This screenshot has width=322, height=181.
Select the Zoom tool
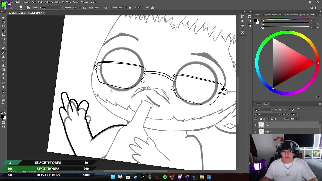click(3, 105)
